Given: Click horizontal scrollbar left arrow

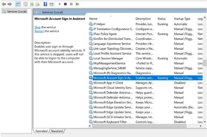Looking at the screenshot, I should coord(90,126).
